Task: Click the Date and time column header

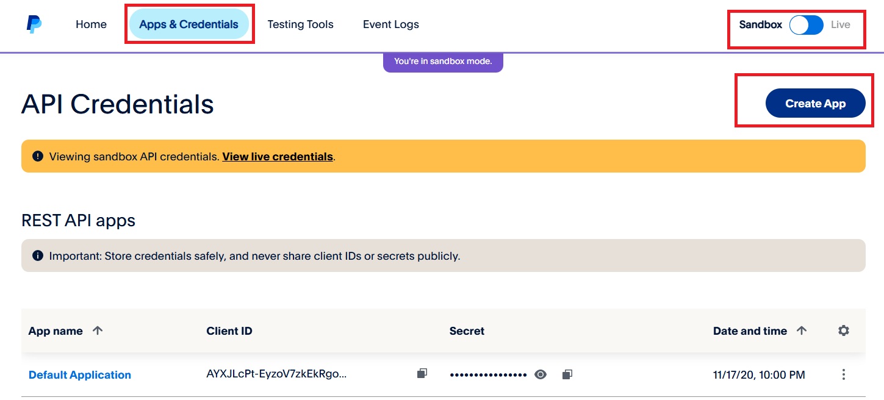Action: [x=750, y=331]
